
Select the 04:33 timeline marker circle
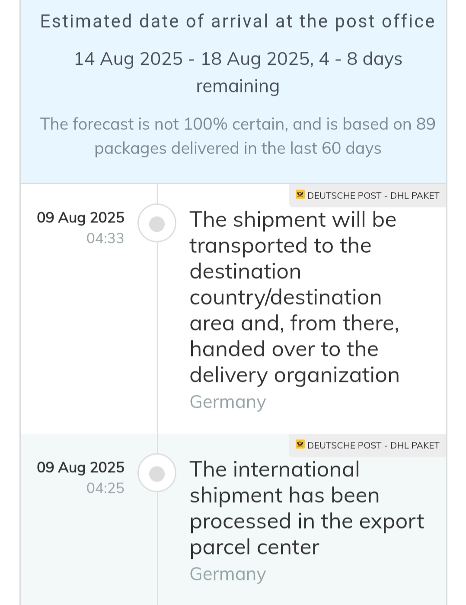click(x=157, y=224)
